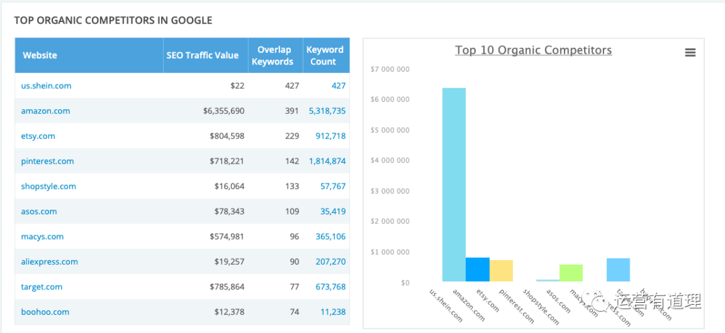Open the shopstyle.com competitor link

[48, 186]
